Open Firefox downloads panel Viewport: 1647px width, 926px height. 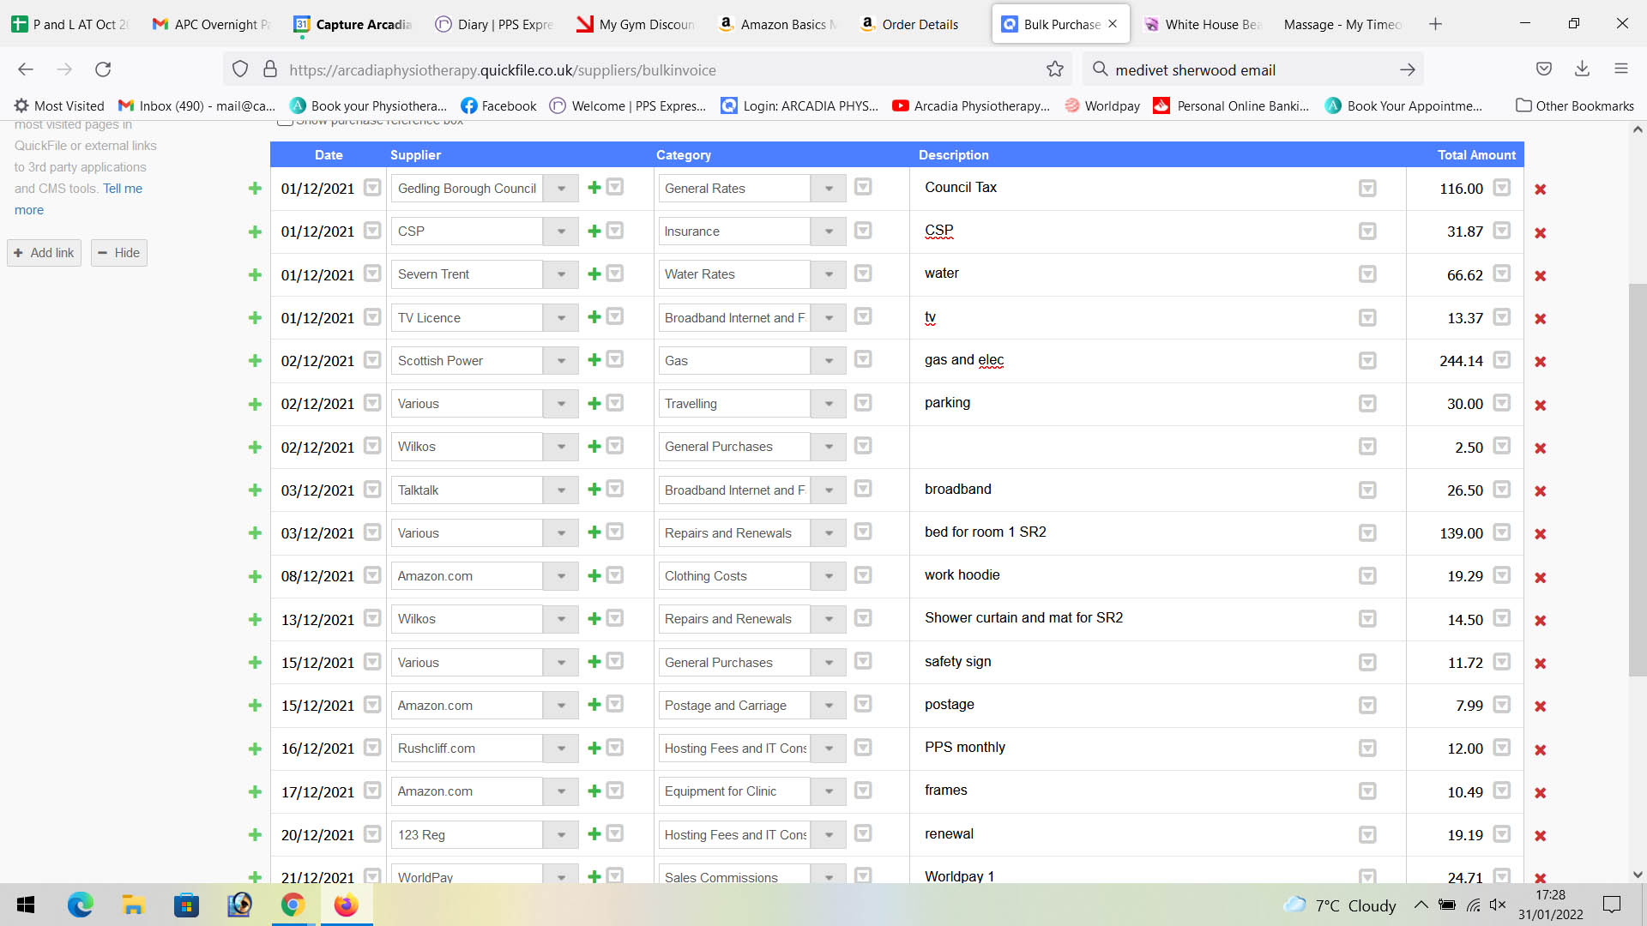coord(1583,69)
